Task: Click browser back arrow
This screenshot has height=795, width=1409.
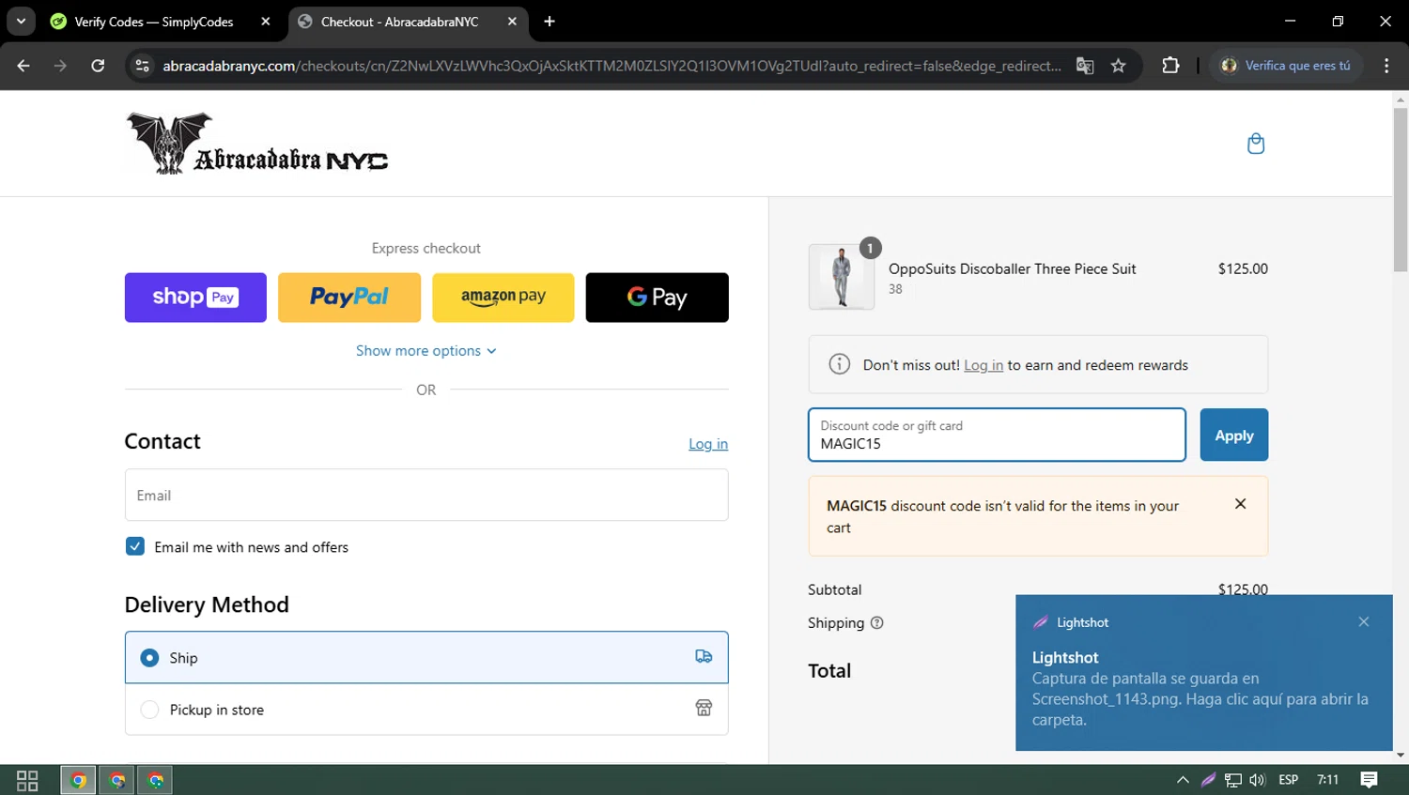Action: click(x=23, y=66)
